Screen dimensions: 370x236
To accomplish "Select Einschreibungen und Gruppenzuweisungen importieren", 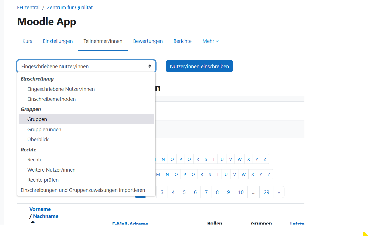I will (83, 190).
